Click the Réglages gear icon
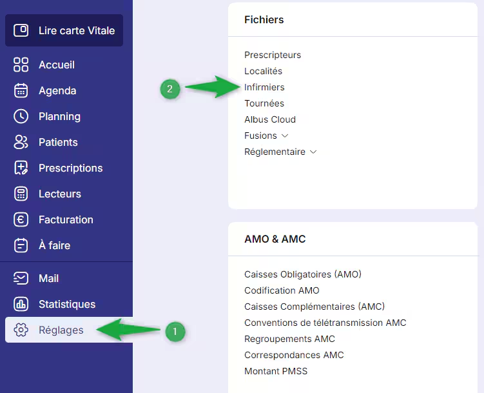The width and height of the screenshot is (484, 393). pos(21,330)
